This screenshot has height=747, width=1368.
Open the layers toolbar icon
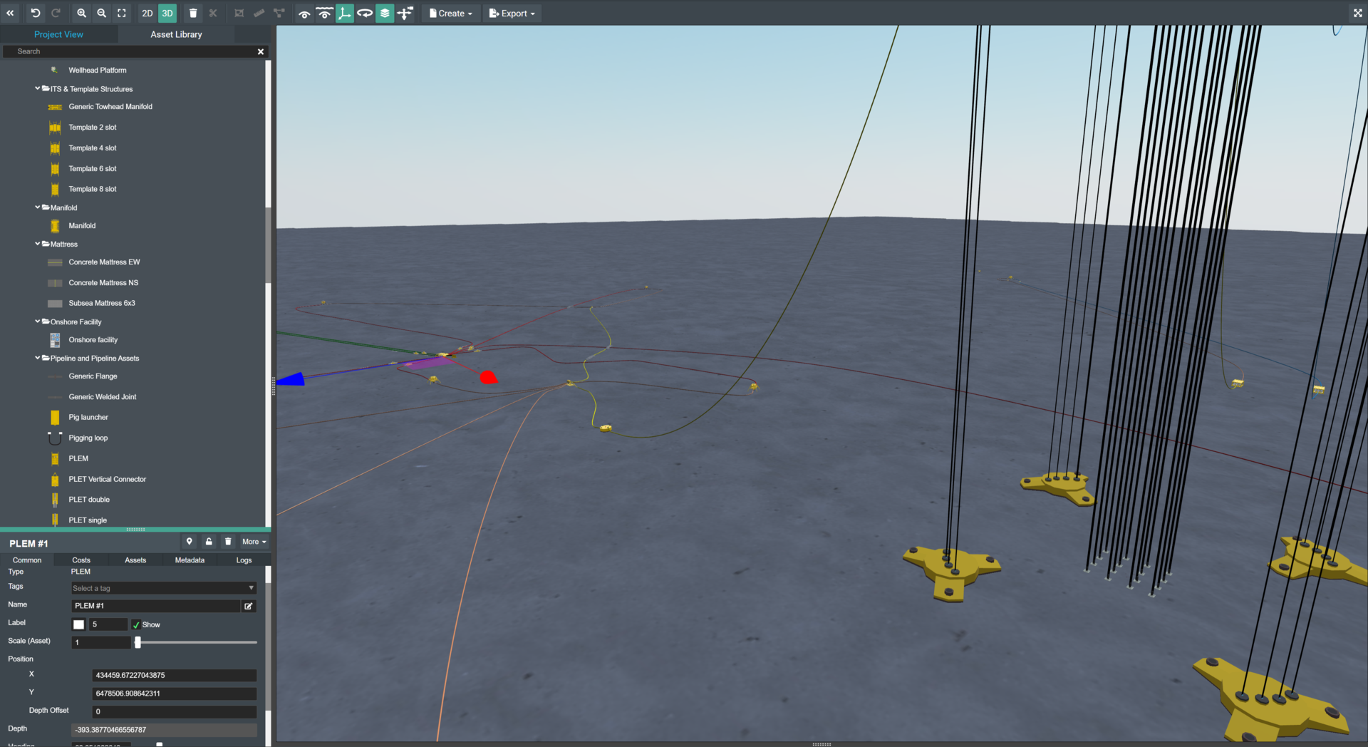[385, 13]
